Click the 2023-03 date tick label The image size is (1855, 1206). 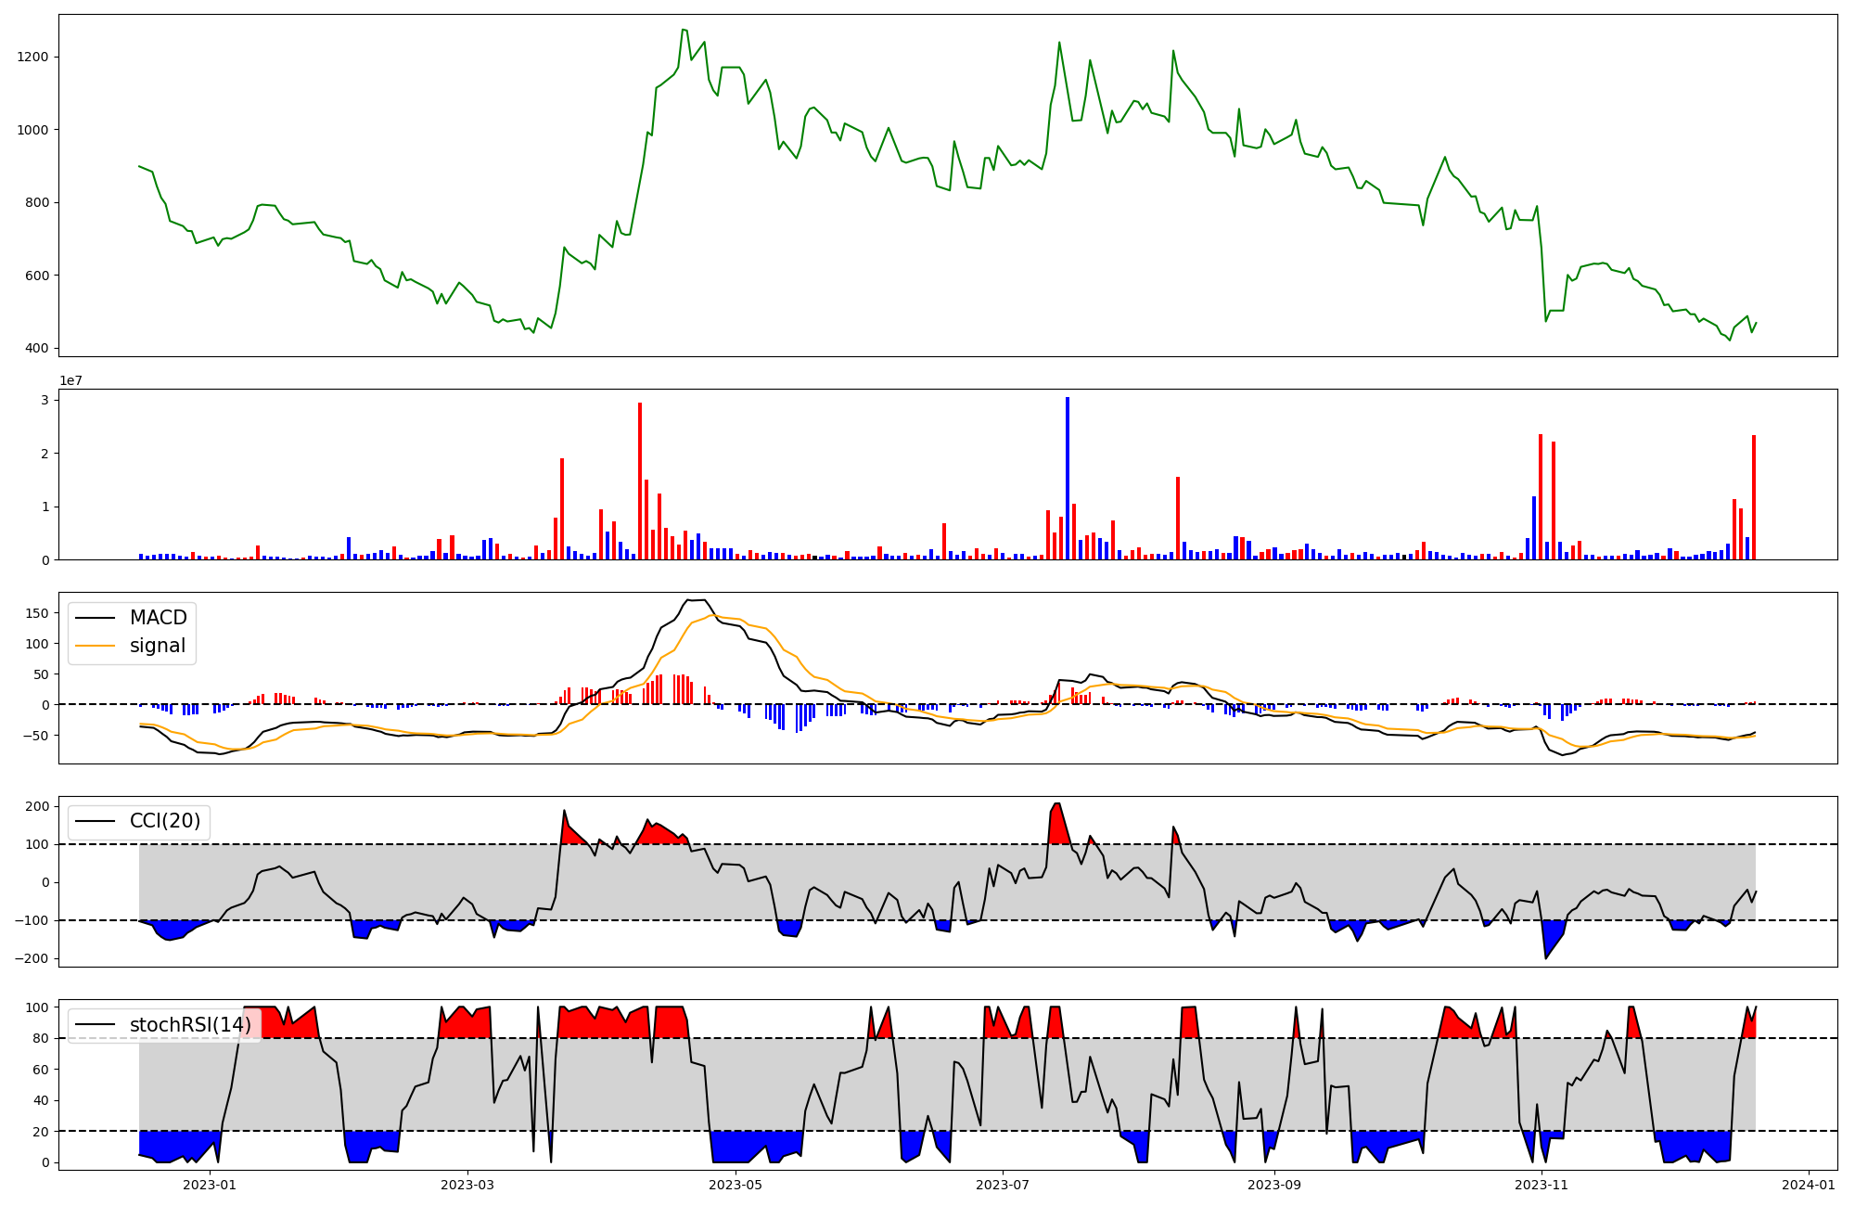pos(467,1185)
